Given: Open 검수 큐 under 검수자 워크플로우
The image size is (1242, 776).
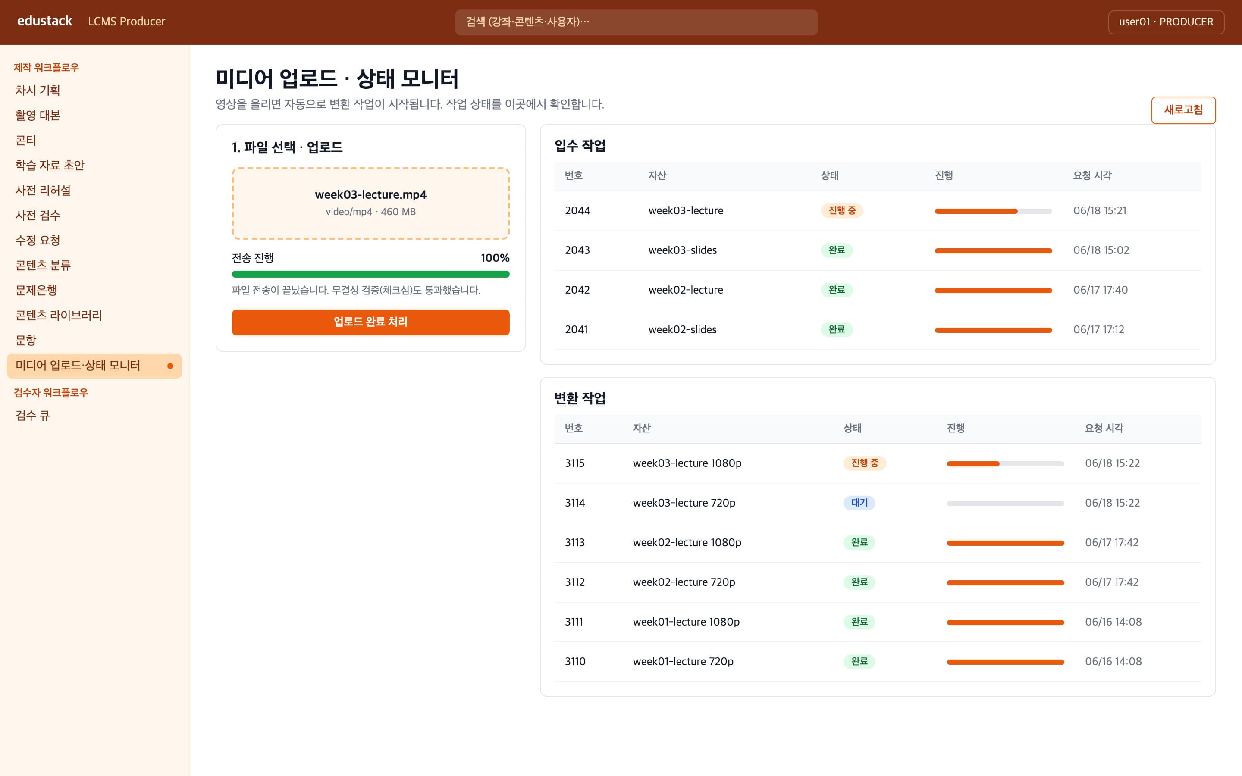Looking at the screenshot, I should click(94, 415).
